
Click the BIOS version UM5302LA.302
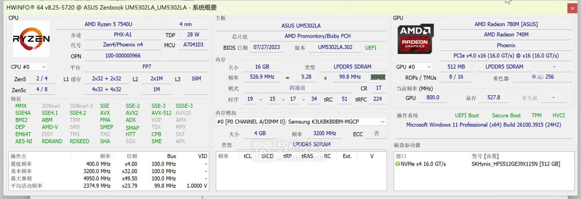(335, 47)
